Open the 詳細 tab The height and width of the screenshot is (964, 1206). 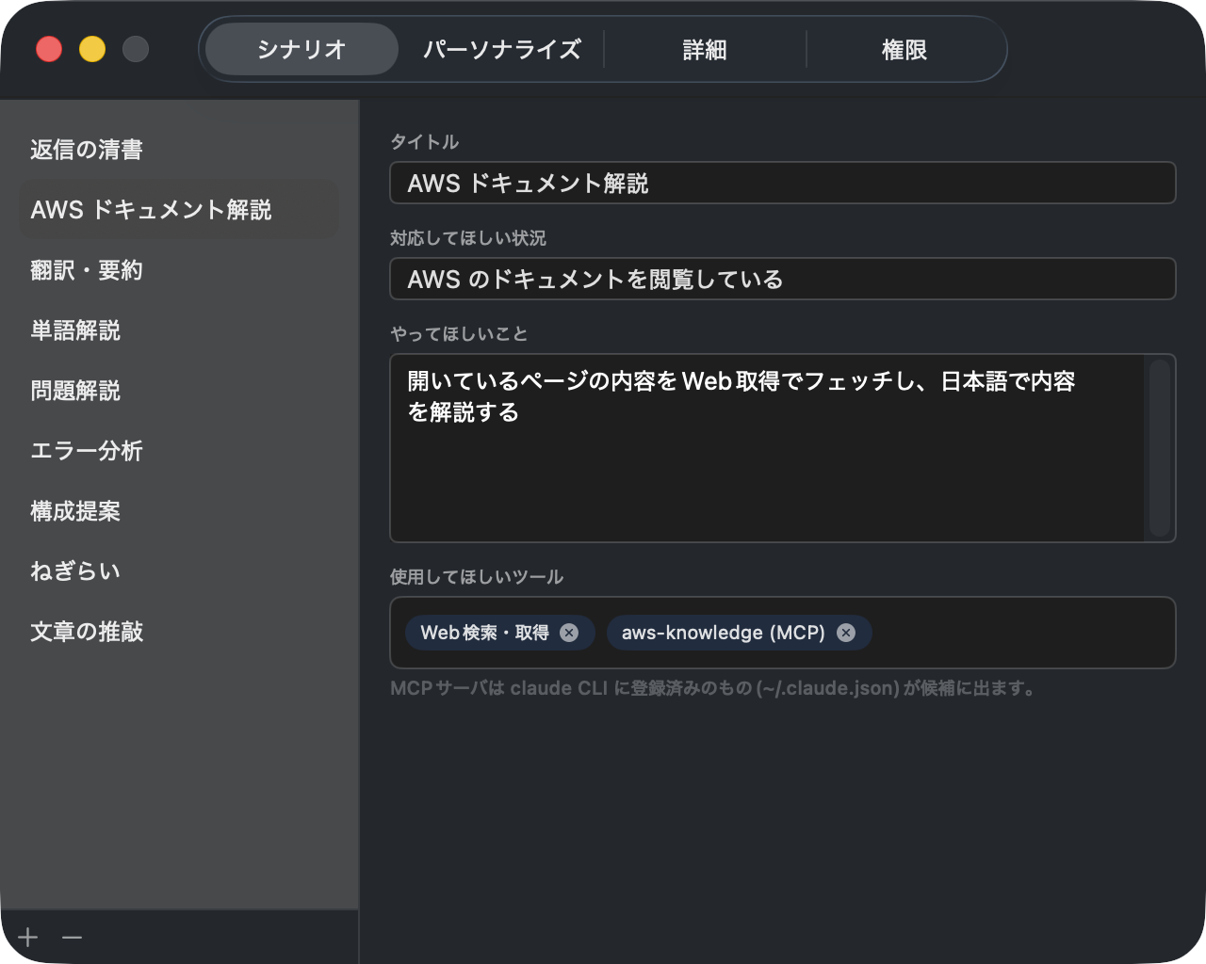705,49
